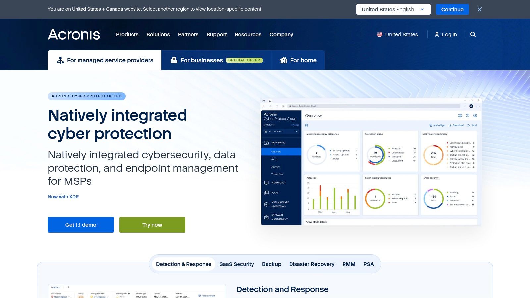Click the Continue button

tap(452, 9)
